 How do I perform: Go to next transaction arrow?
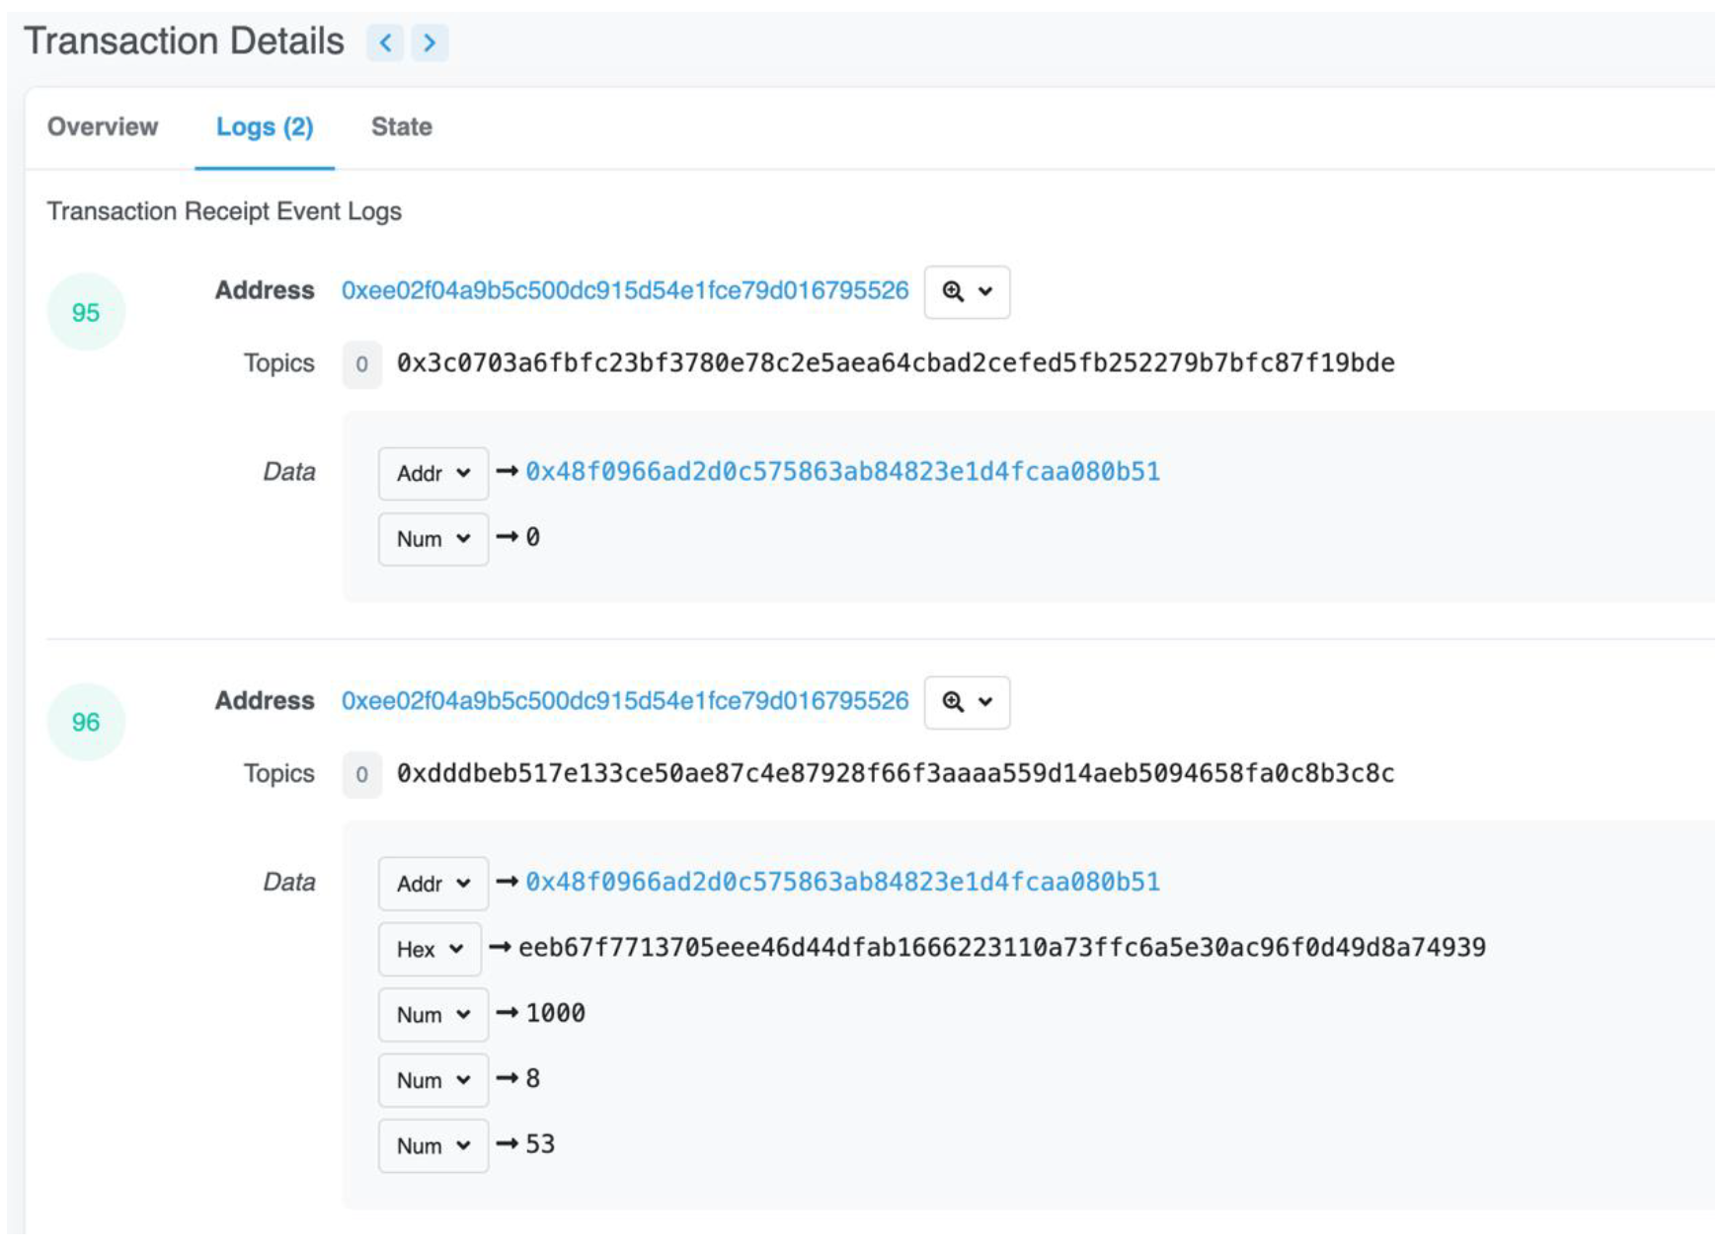(430, 42)
